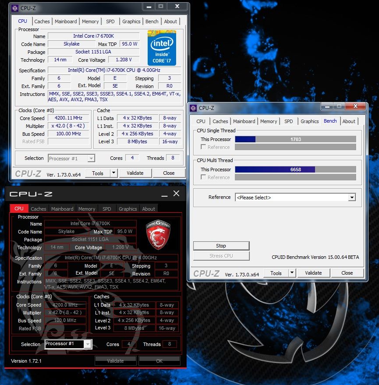Open Caches tab in MSI CPU-Z window

click(x=39, y=208)
